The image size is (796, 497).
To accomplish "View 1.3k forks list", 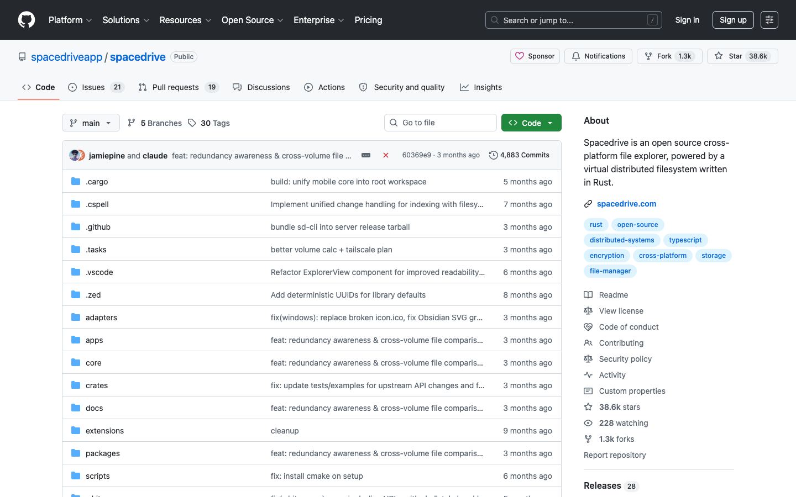I will pos(609,439).
